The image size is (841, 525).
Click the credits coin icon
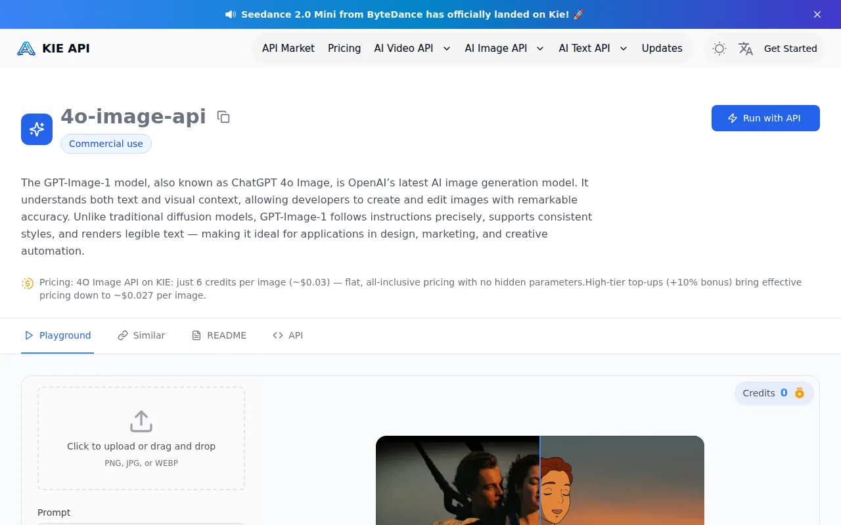click(x=800, y=393)
